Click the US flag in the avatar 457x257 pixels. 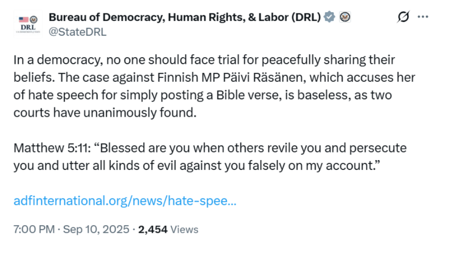(23, 20)
